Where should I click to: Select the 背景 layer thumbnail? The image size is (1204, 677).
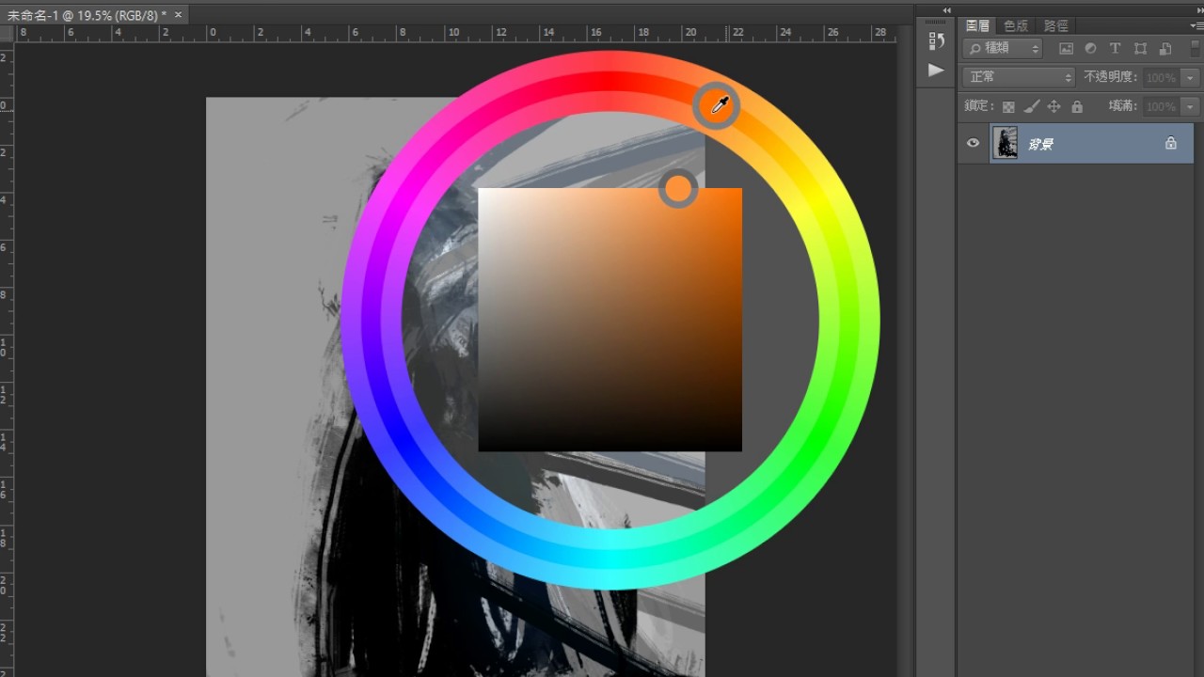coord(1006,143)
